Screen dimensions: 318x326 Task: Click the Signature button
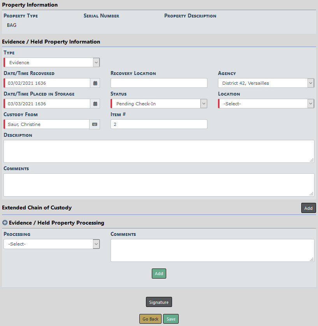point(159,302)
